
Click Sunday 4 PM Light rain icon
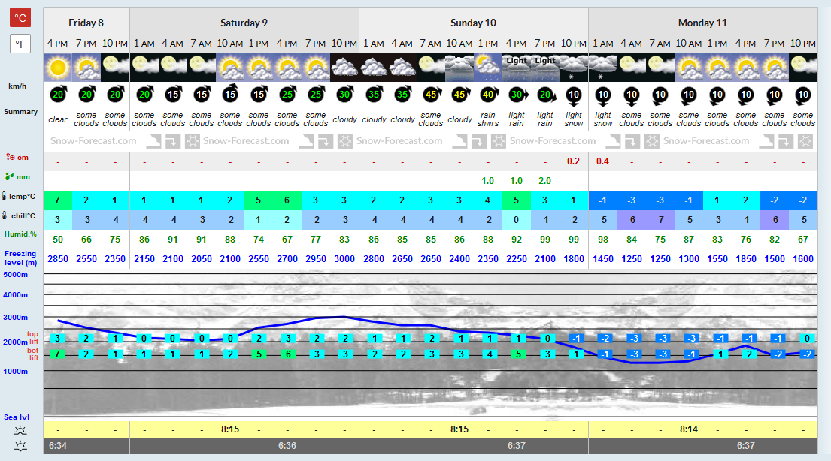[517, 68]
